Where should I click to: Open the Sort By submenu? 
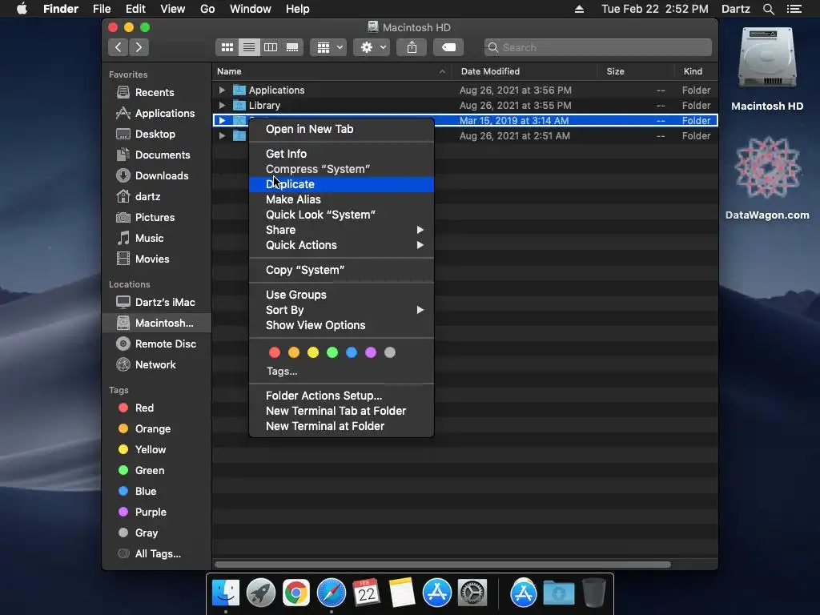click(x=341, y=310)
